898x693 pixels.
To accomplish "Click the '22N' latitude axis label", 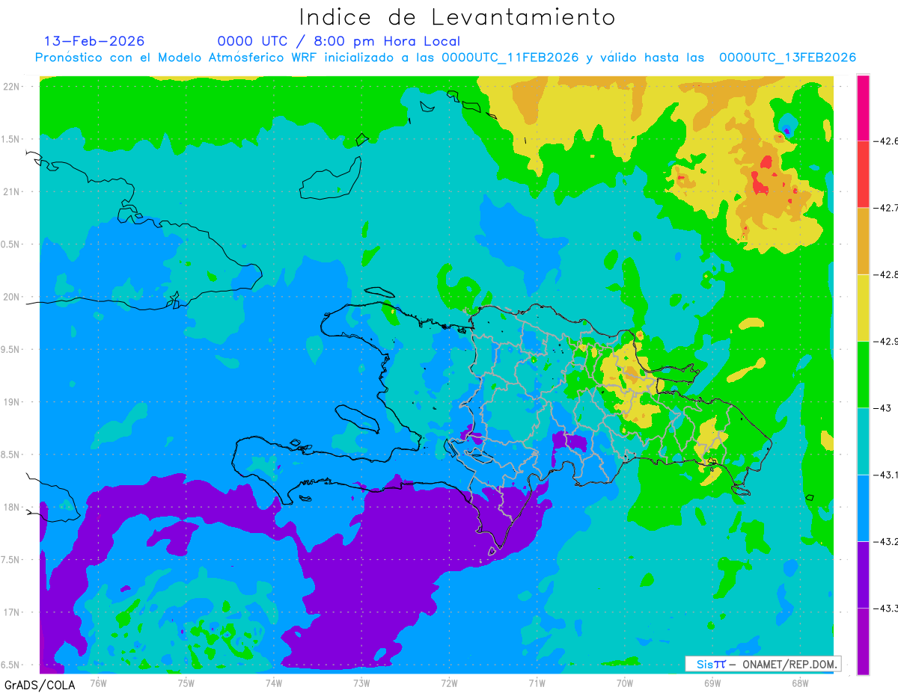I will coord(10,87).
